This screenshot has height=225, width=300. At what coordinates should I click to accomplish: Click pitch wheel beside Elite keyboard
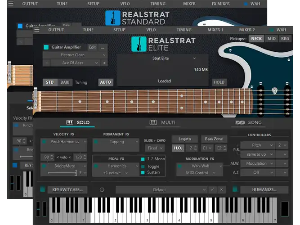(38, 209)
